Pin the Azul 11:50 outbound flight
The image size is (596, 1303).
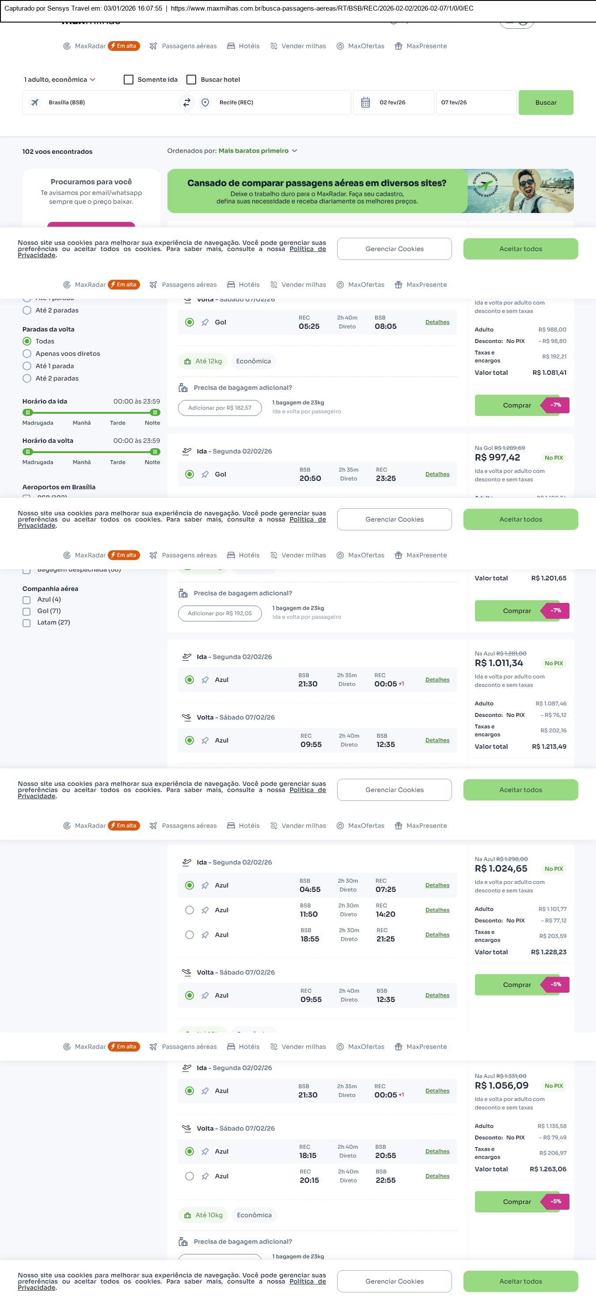click(205, 911)
